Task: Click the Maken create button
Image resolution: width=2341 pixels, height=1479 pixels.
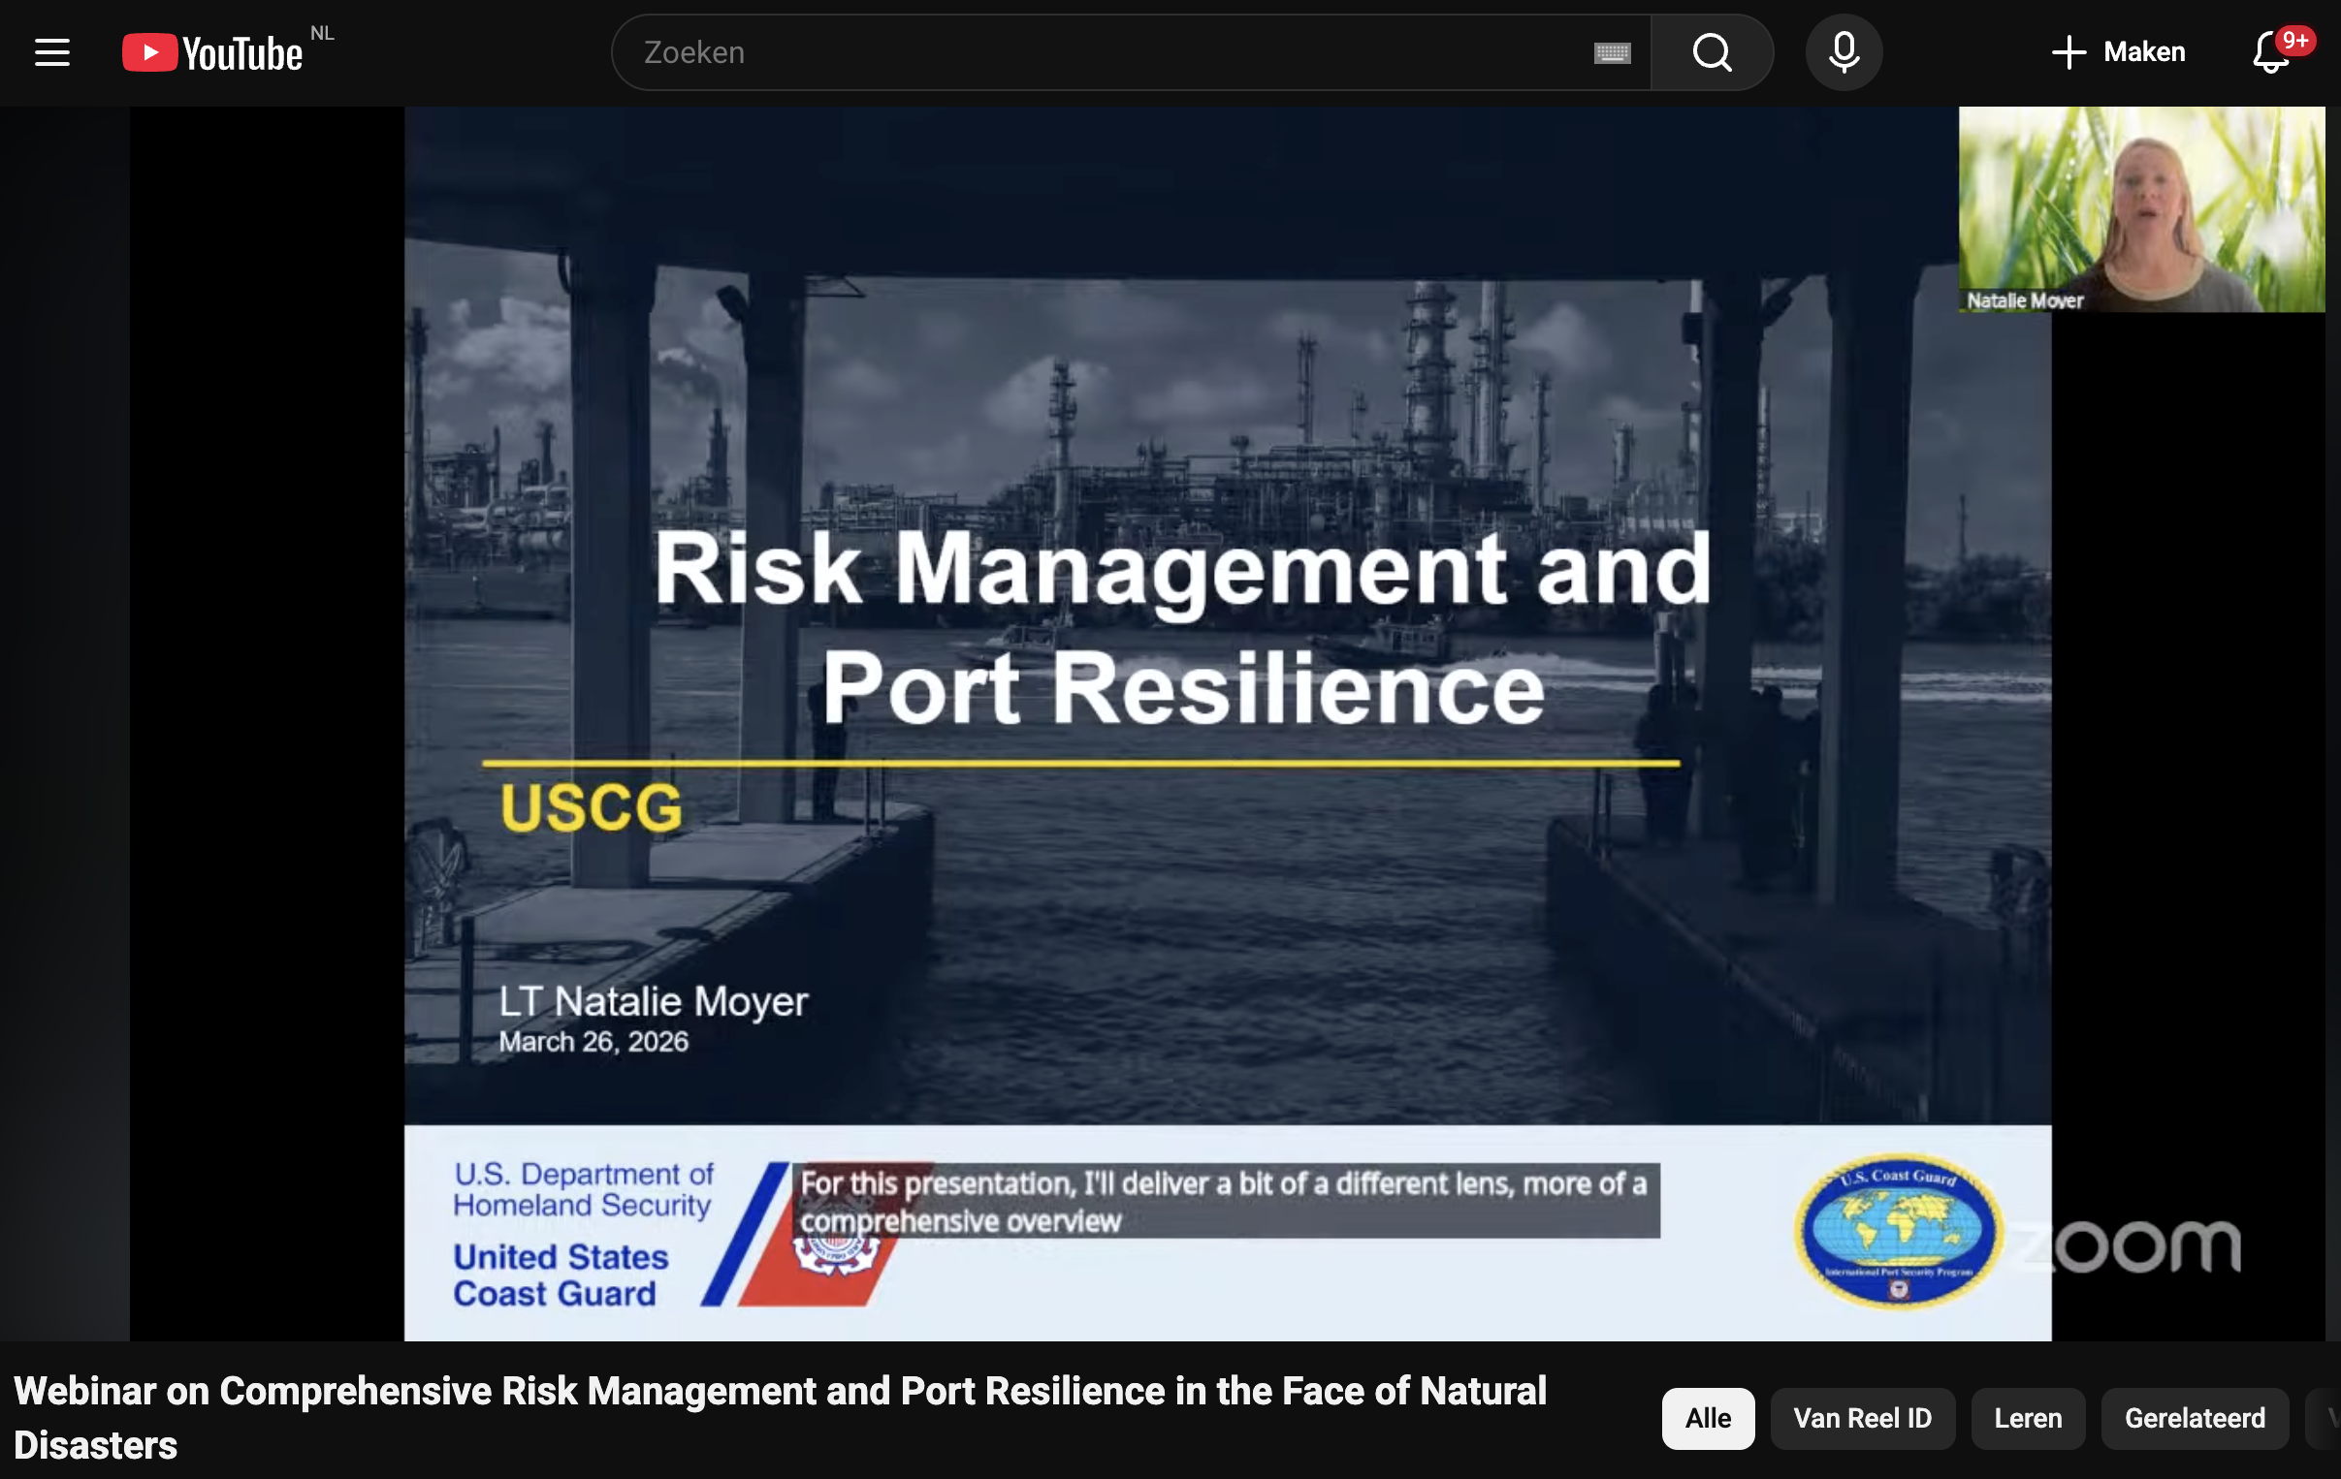Action: tap(2119, 52)
